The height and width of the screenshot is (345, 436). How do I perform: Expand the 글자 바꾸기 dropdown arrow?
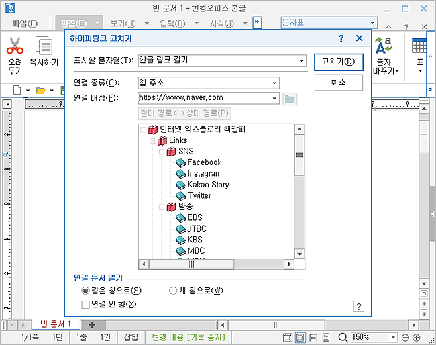point(397,71)
